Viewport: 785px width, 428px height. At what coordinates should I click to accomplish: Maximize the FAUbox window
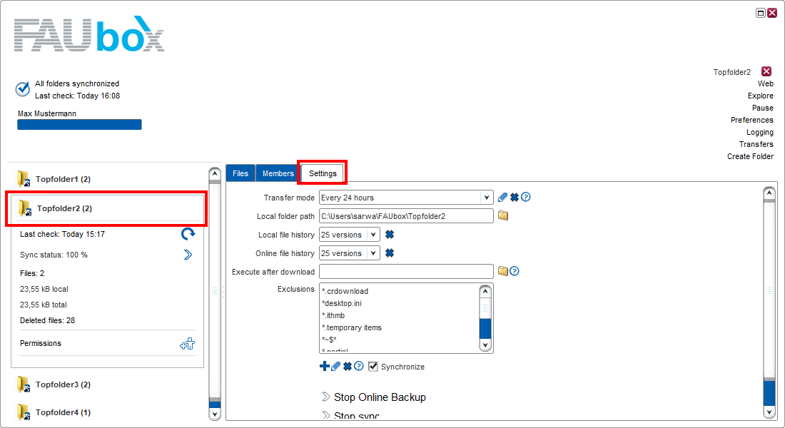coord(761,13)
